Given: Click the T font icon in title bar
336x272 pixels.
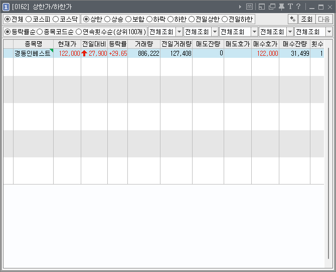Looking at the screenshot, I should click(290, 7).
